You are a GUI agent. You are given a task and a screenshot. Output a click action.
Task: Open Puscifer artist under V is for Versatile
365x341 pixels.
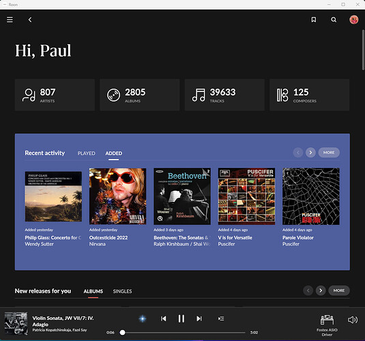(x=227, y=244)
